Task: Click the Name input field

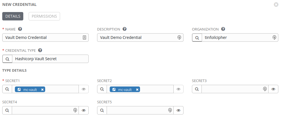Action: (42, 38)
